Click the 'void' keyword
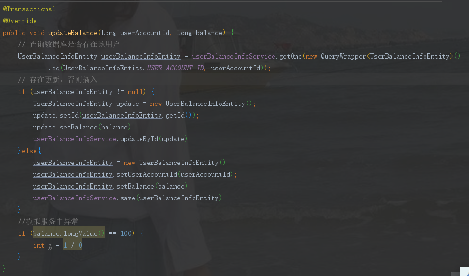Image resolution: width=469 pixels, height=276 pixels. click(37, 33)
